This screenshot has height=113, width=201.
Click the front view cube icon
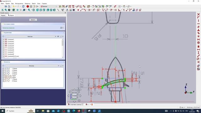(x=37, y=10)
